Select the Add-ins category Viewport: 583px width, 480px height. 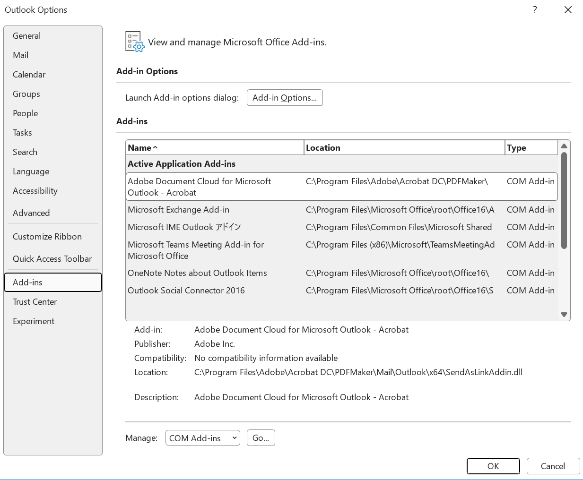(x=53, y=283)
